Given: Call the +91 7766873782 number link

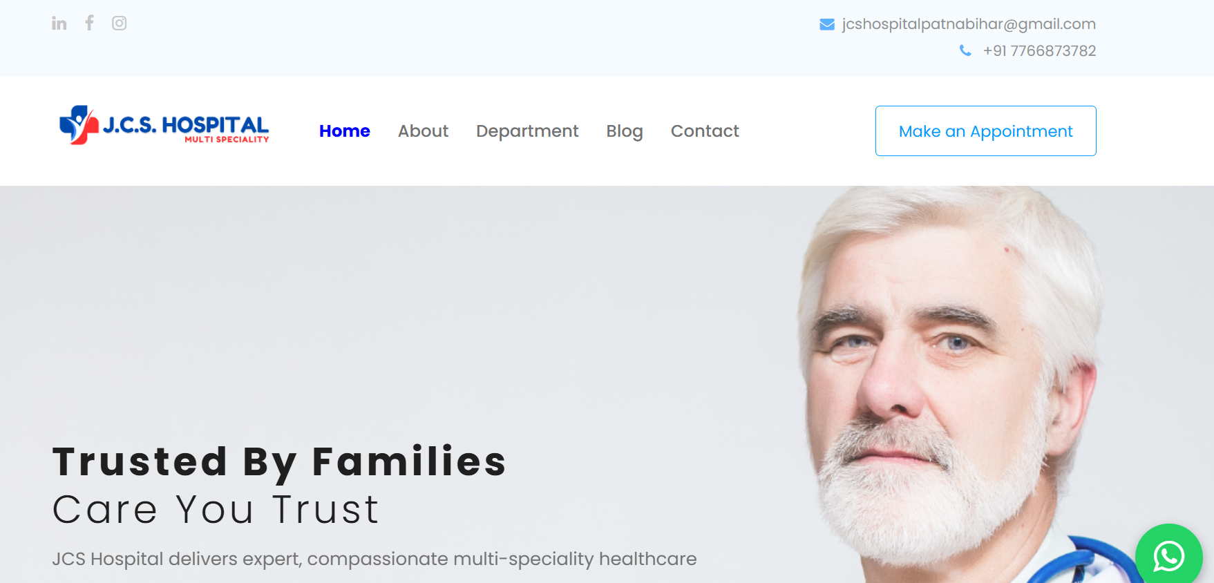Looking at the screenshot, I should point(1039,51).
